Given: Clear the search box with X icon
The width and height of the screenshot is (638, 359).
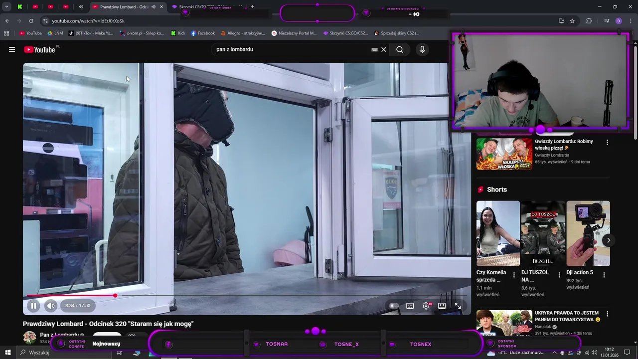Looking at the screenshot, I should coord(384,49).
